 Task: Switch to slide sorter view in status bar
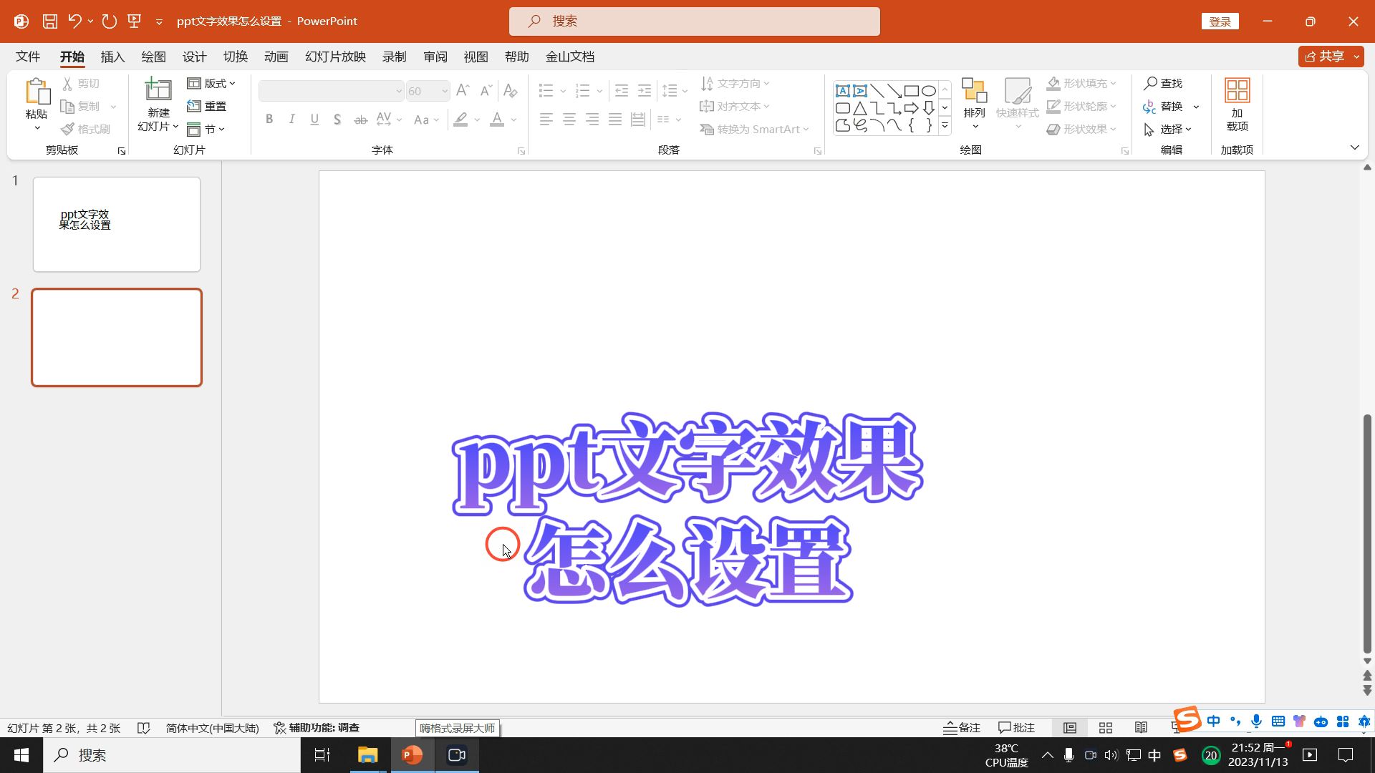pos(1105,727)
